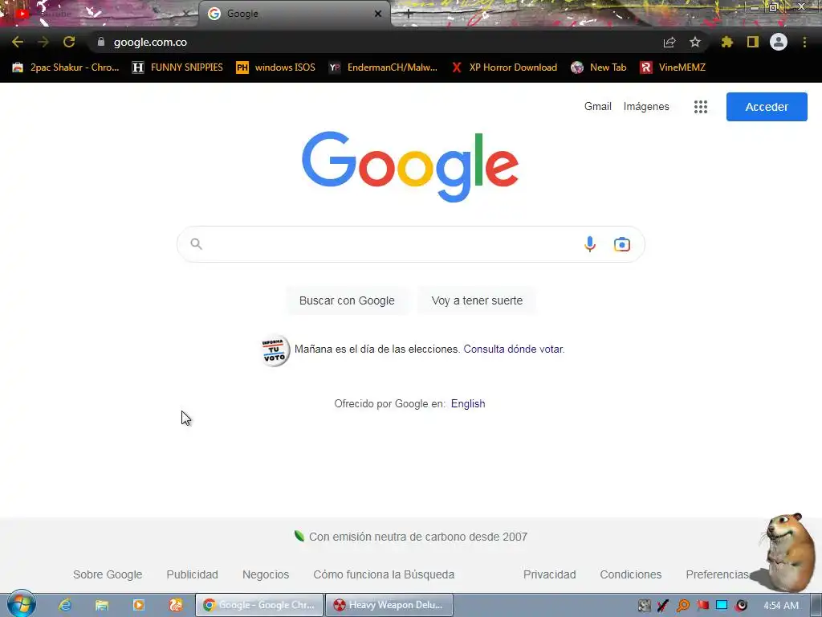Open the FUNNY SNIPPIES bookmark
This screenshot has height=617, width=822.
(177, 67)
